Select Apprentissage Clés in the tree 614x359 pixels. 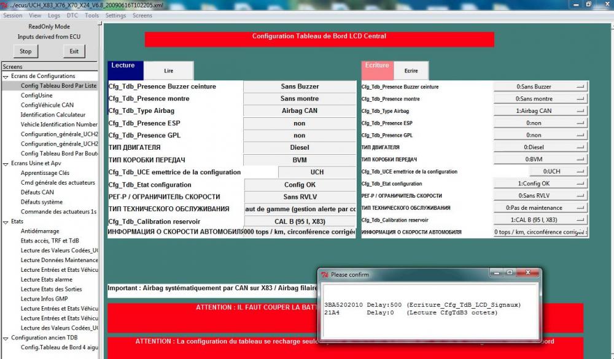[45, 173]
